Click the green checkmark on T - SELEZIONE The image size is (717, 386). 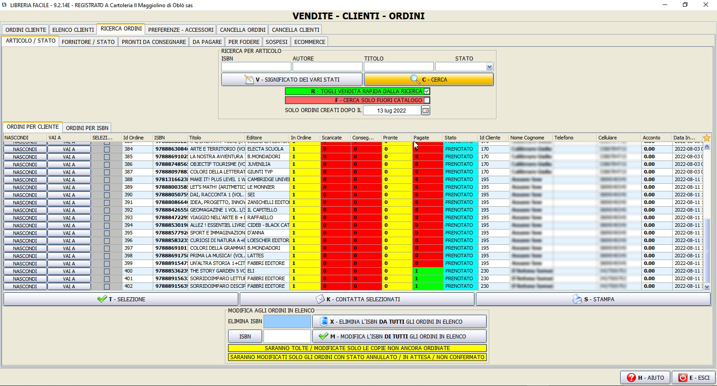pos(102,299)
